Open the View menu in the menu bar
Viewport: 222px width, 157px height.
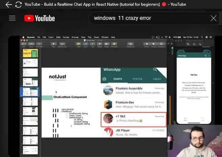pos(83,37)
